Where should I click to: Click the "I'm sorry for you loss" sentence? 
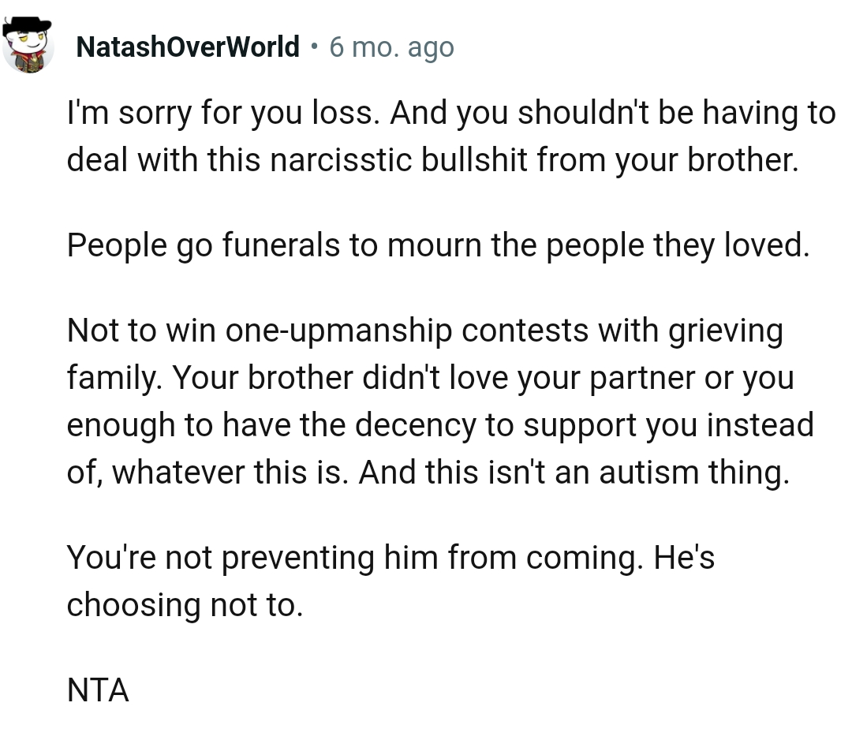pos(223,113)
